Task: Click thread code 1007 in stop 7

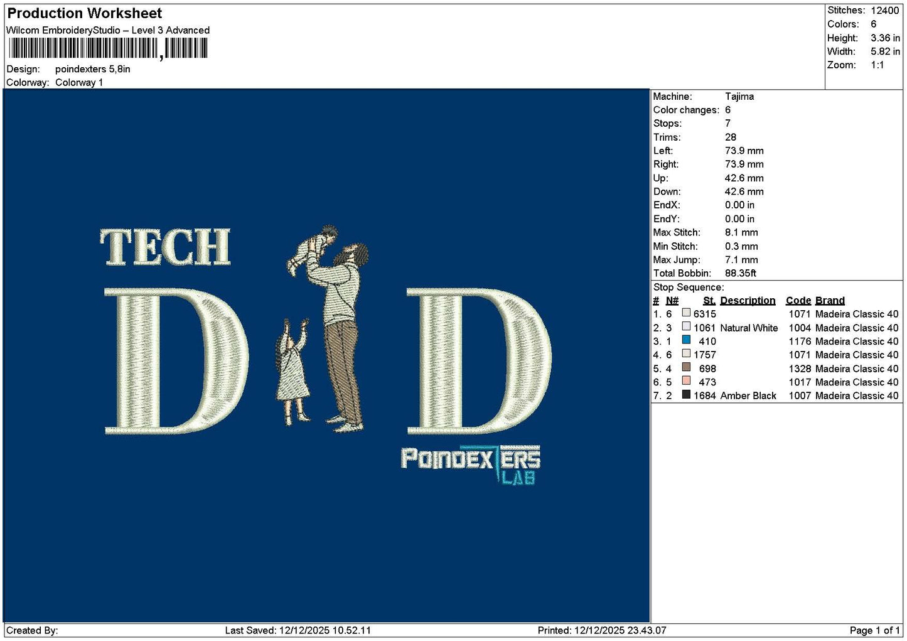Action: coord(800,396)
